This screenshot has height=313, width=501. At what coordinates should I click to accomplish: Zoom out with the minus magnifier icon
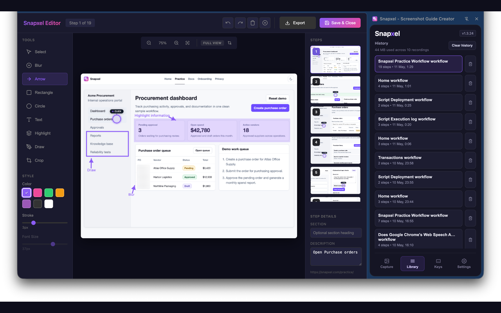(x=149, y=43)
